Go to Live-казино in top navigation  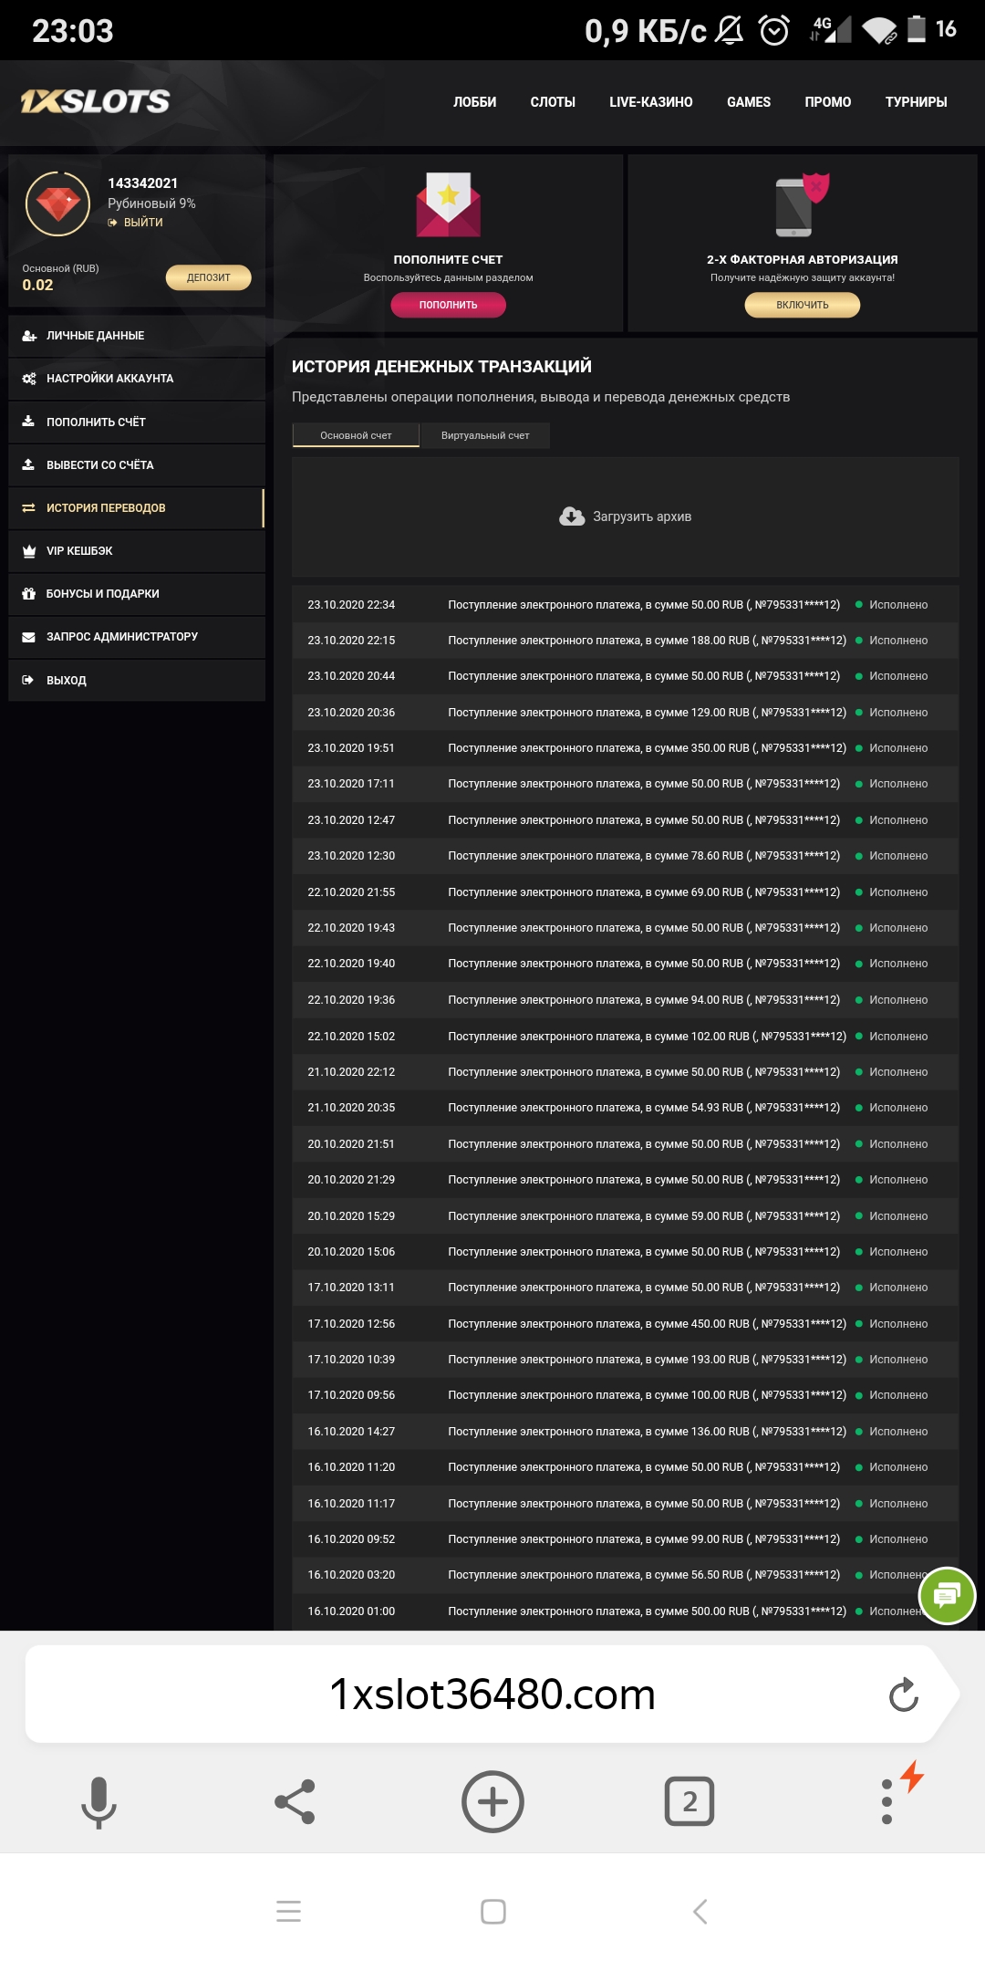click(651, 102)
